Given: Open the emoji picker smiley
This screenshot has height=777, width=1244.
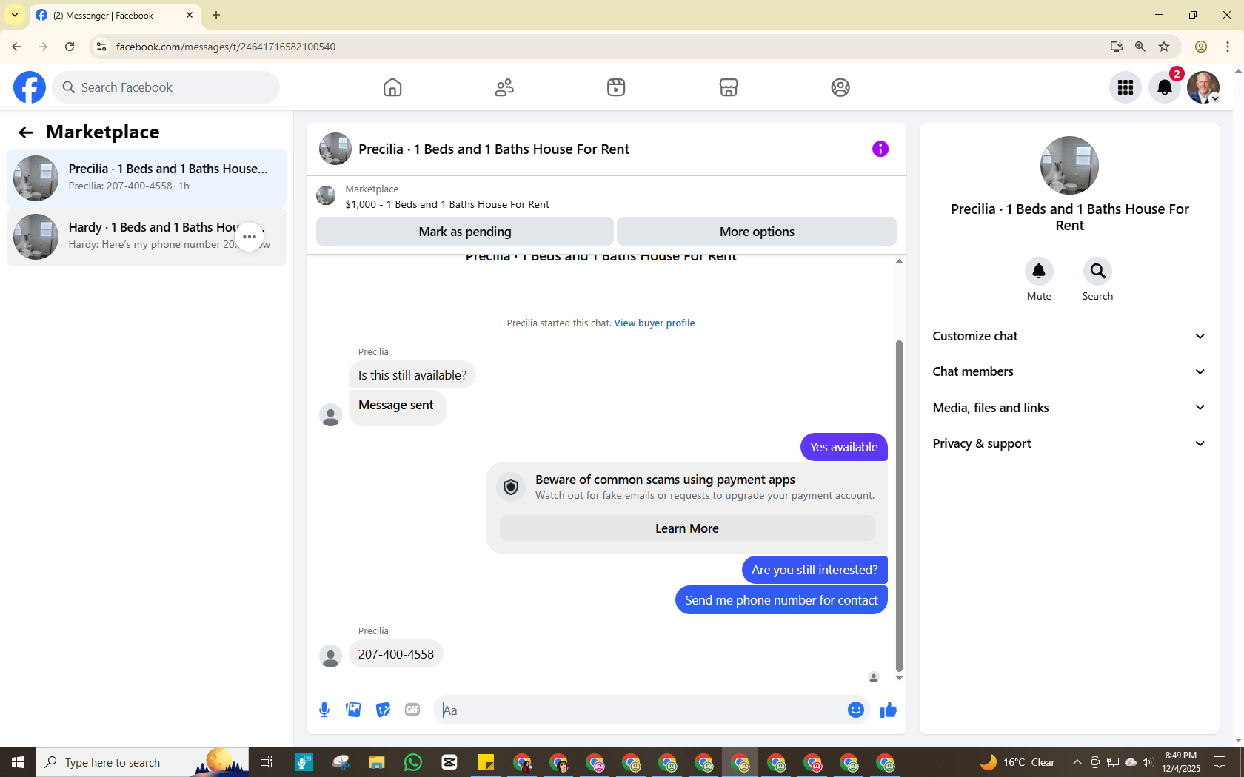Looking at the screenshot, I should click(x=856, y=710).
